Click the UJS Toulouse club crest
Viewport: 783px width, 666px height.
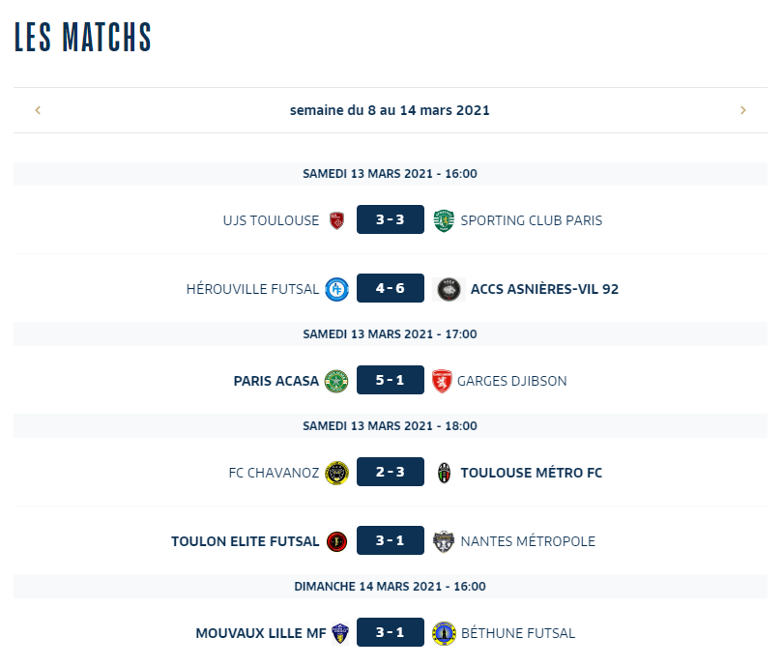click(337, 220)
